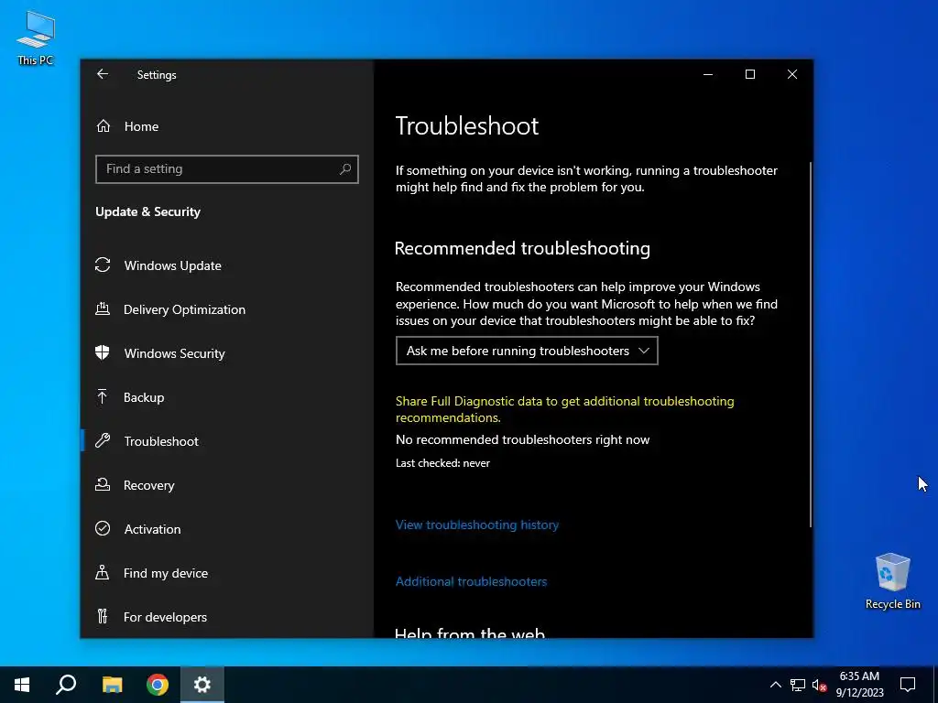Open the notification center icon

tap(908, 685)
